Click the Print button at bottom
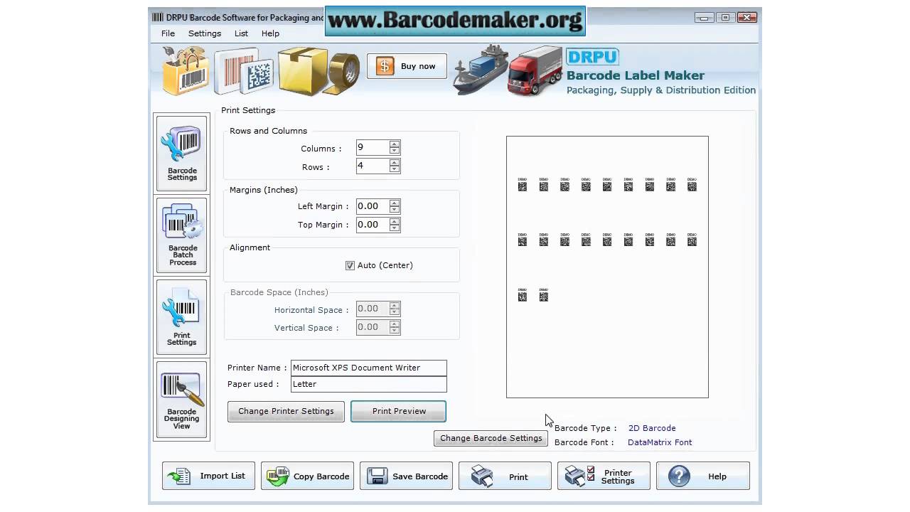The width and height of the screenshot is (910, 512). click(x=505, y=476)
